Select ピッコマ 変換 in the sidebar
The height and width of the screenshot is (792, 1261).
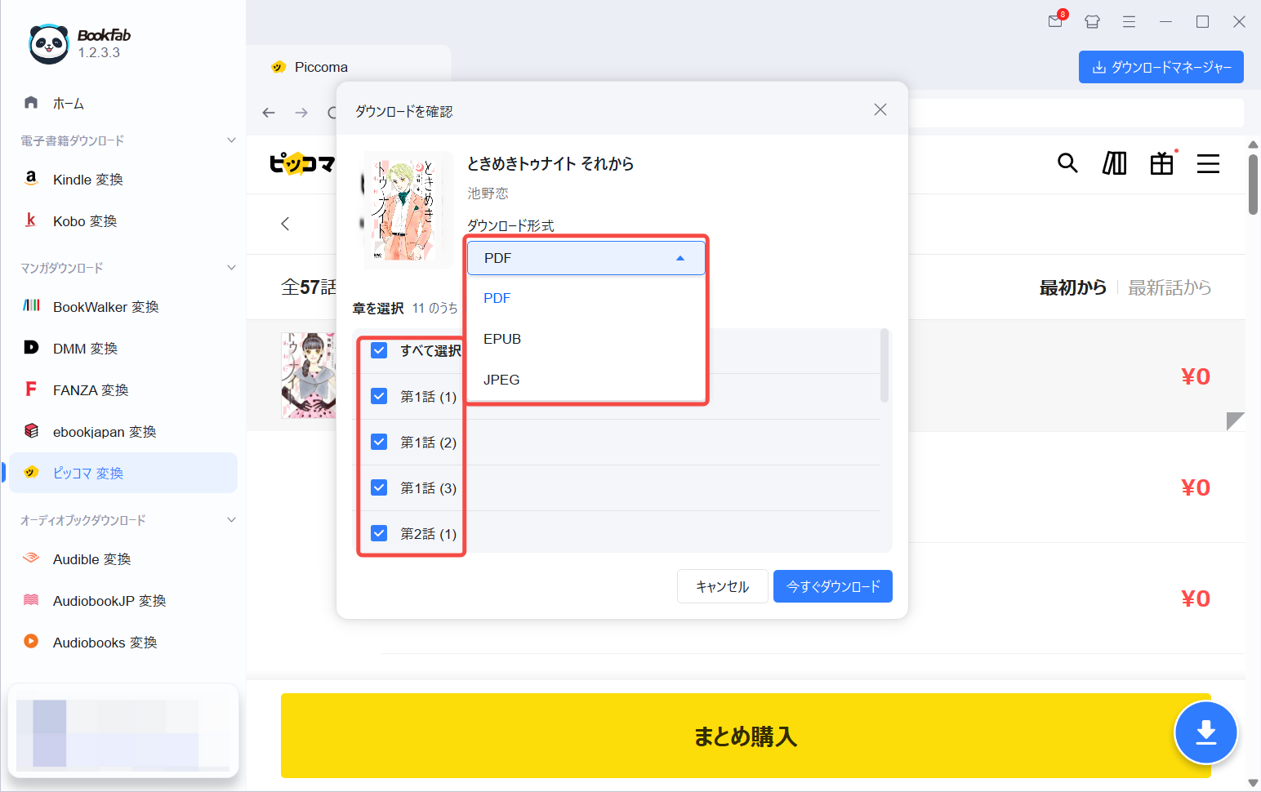(123, 473)
